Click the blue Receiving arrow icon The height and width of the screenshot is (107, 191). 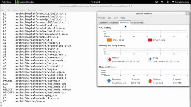(x=109, y=81)
